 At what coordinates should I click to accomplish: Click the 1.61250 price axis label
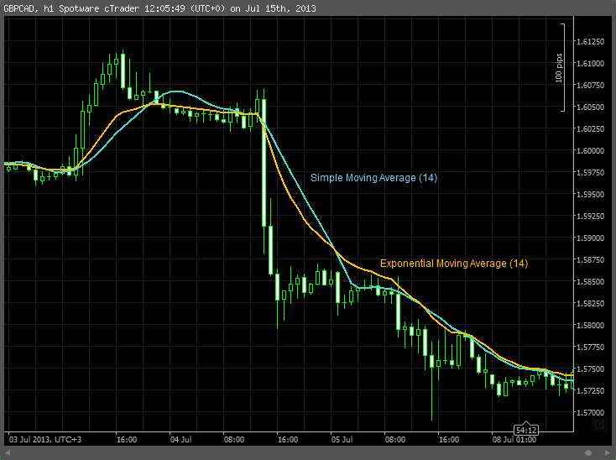(592, 41)
